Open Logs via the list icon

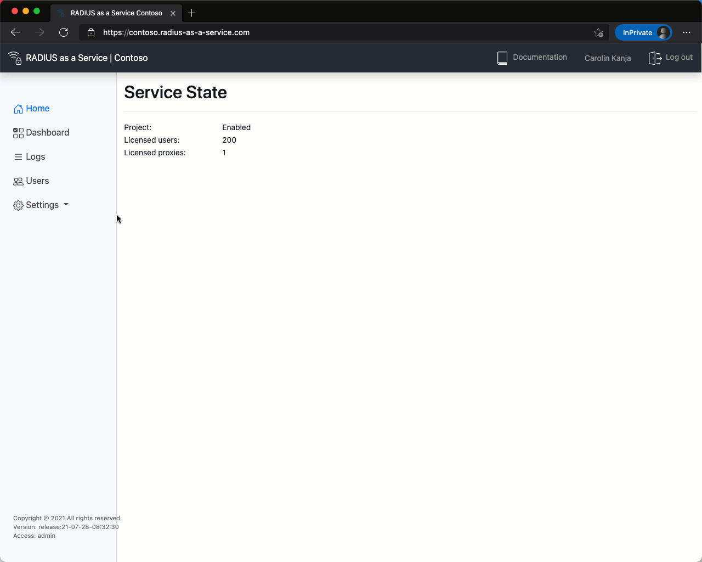click(x=17, y=156)
